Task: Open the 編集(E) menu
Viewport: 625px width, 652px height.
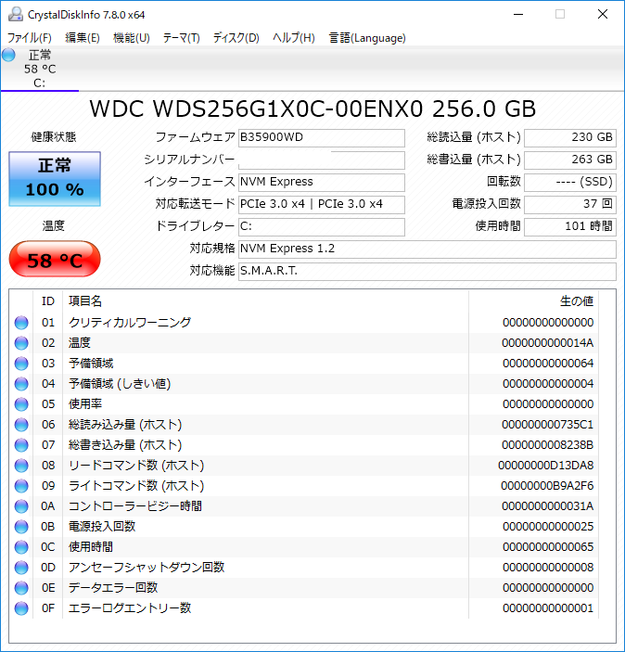Action: click(x=83, y=38)
